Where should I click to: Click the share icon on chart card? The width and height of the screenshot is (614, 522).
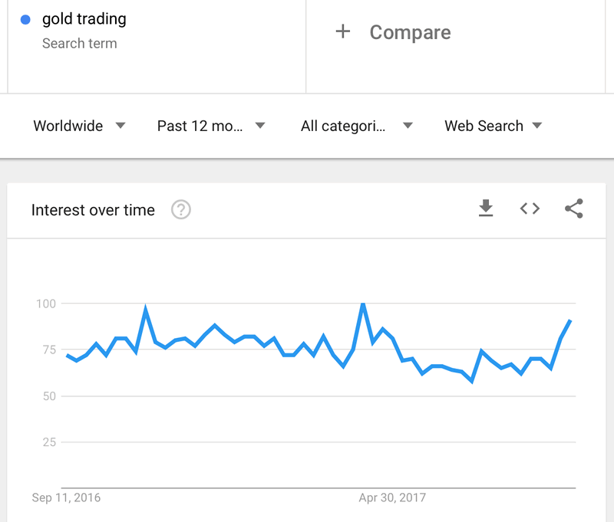point(574,208)
